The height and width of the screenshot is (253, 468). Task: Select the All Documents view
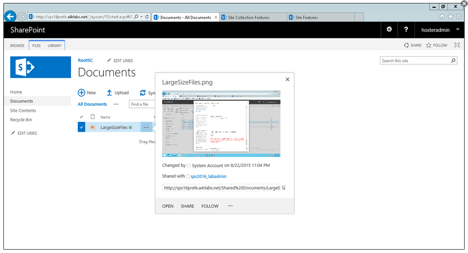coord(92,104)
